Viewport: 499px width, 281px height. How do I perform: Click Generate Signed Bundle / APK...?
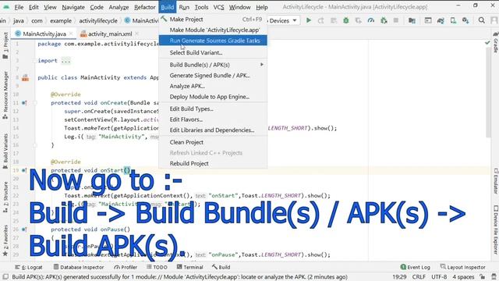click(213, 76)
